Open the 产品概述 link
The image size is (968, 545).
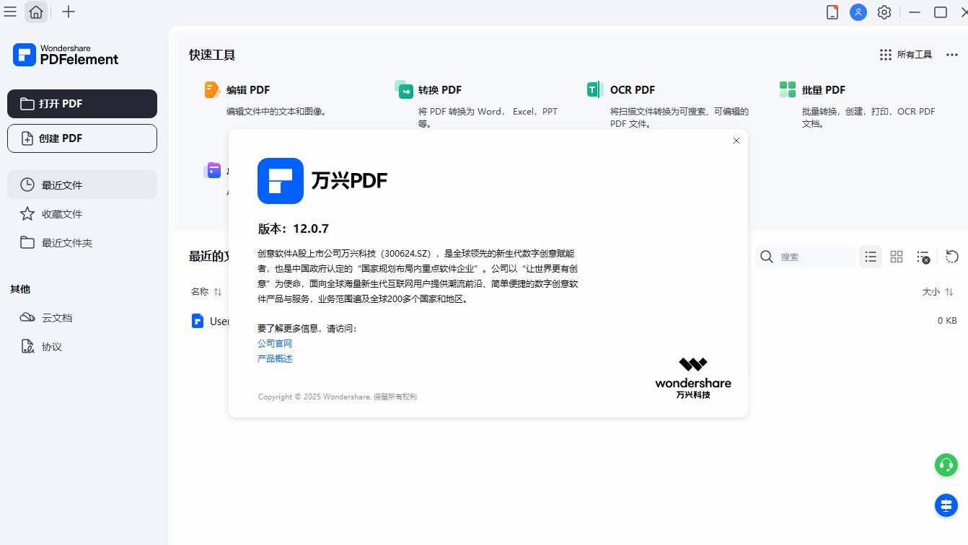(275, 359)
